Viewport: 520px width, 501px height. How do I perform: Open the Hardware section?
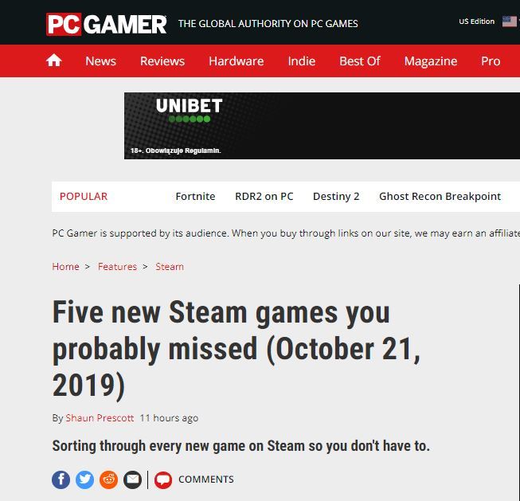tap(236, 61)
